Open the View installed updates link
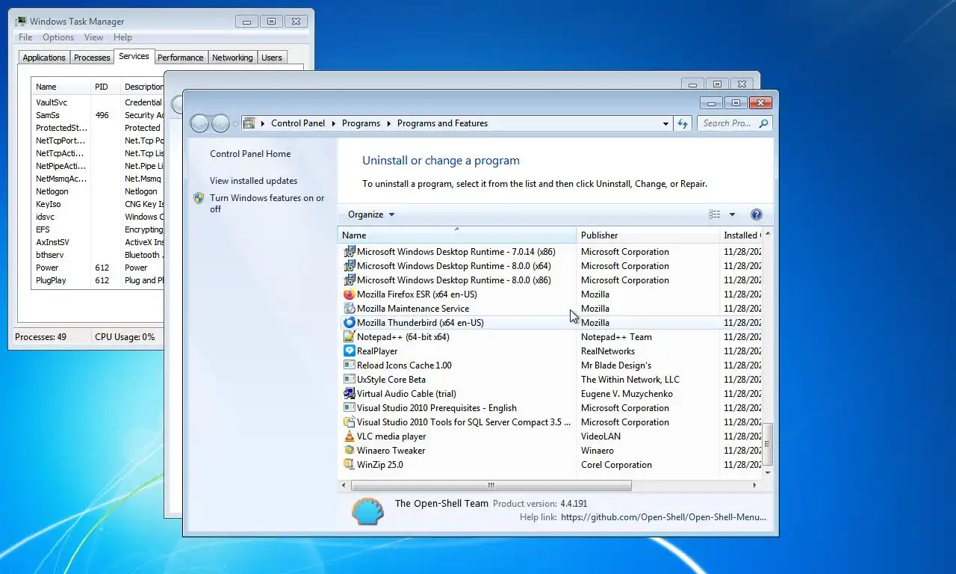956x574 pixels. coord(253,181)
